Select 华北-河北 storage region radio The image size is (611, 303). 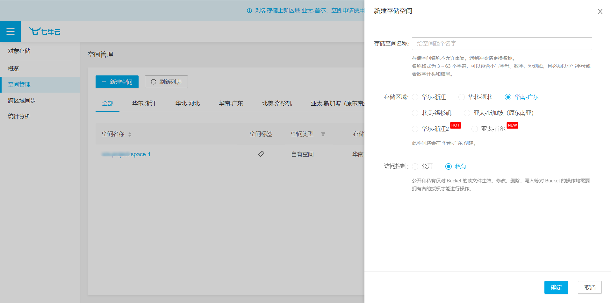[461, 97]
